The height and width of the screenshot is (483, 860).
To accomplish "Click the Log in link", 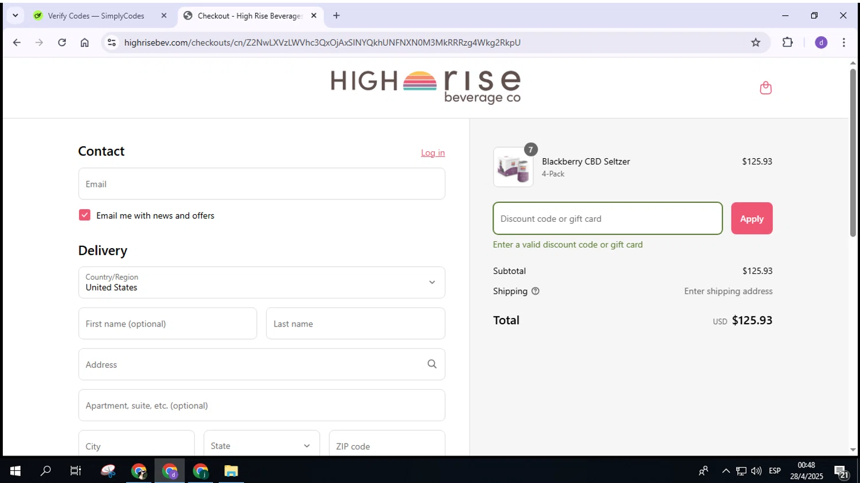I will pyautogui.click(x=433, y=153).
